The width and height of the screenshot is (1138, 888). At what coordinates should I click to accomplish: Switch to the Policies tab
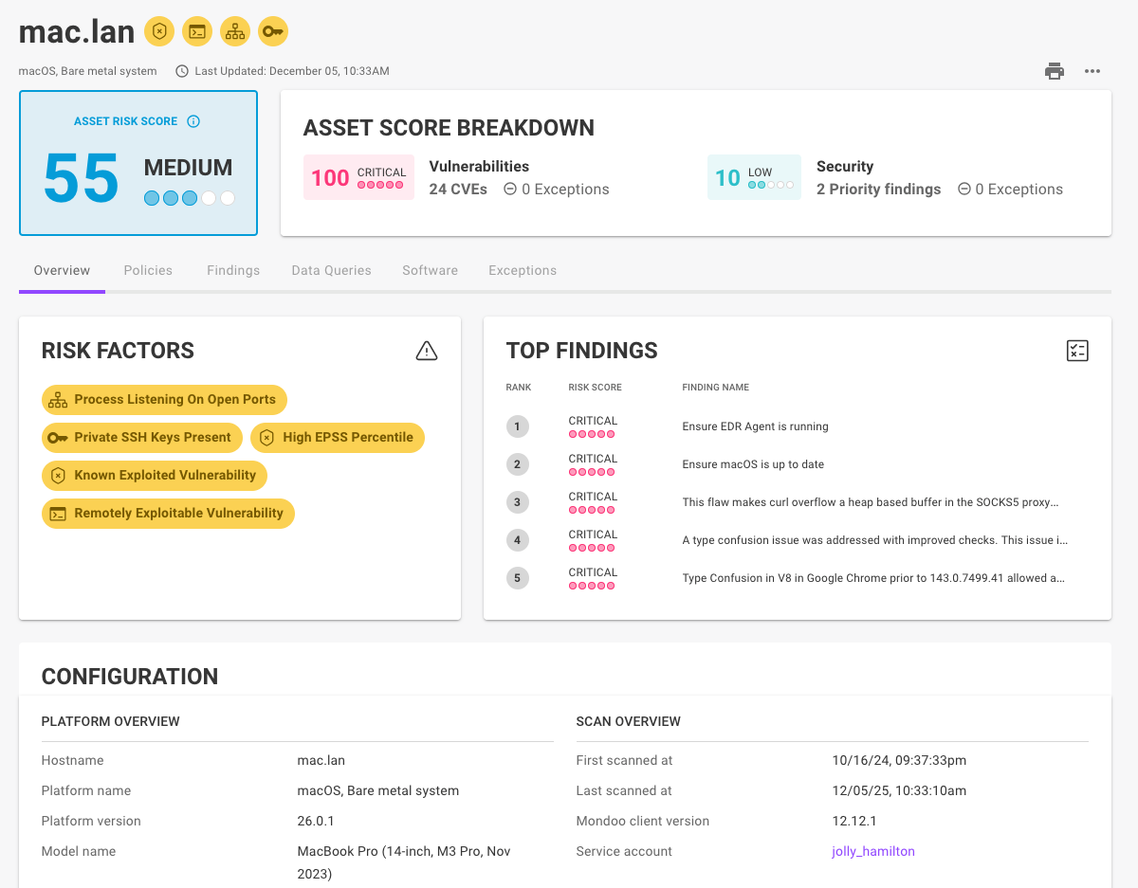pyautogui.click(x=148, y=270)
